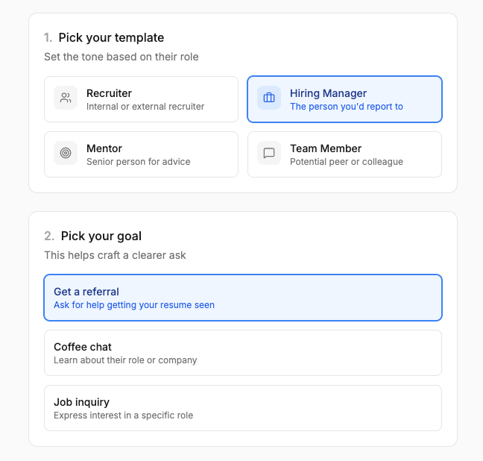Click 'Ask for help getting your resume seen'
The height and width of the screenshot is (461, 483).
pos(134,305)
